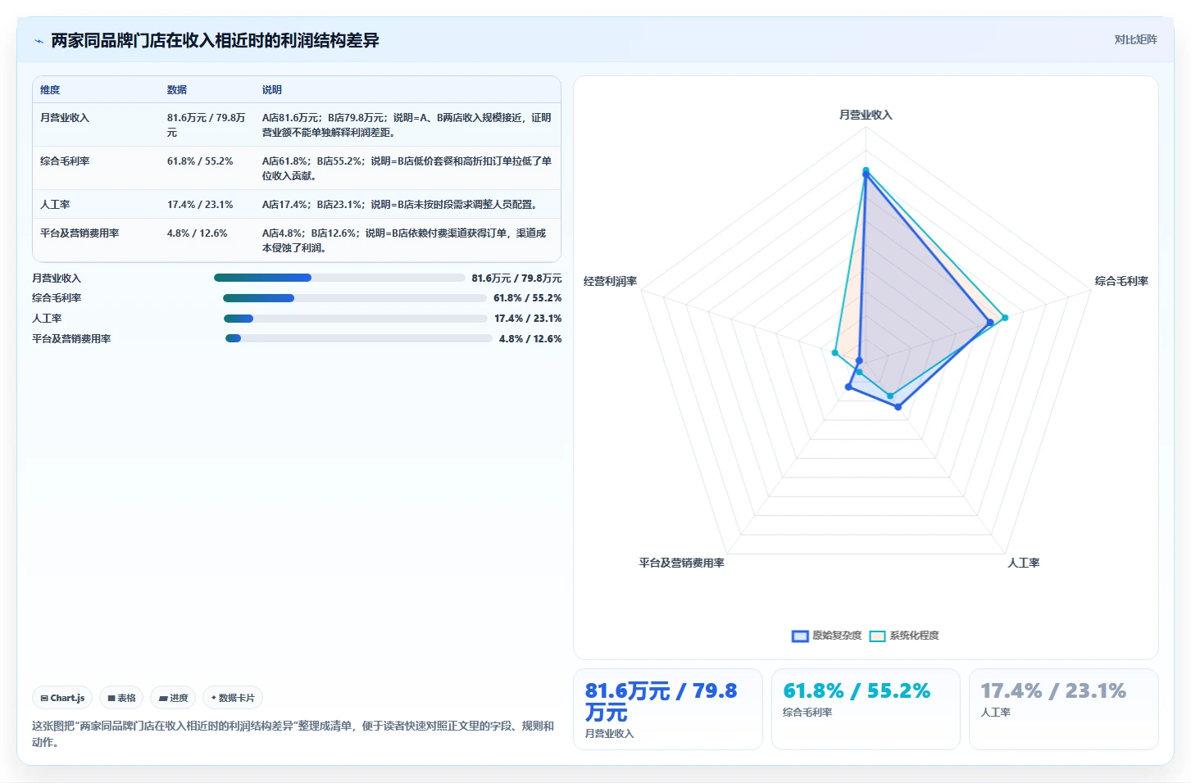Click 4.8% / 12.6% beside the progress bar
Screen dimensions: 1191x783
(530, 339)
